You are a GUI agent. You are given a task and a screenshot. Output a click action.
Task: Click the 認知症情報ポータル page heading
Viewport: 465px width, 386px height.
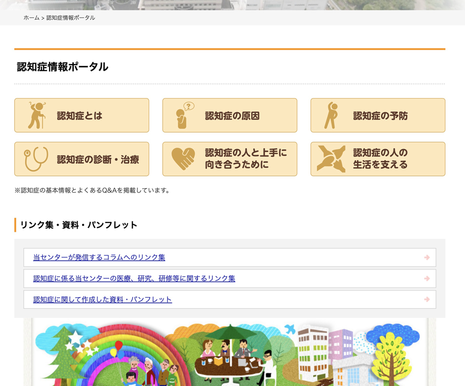63,67
